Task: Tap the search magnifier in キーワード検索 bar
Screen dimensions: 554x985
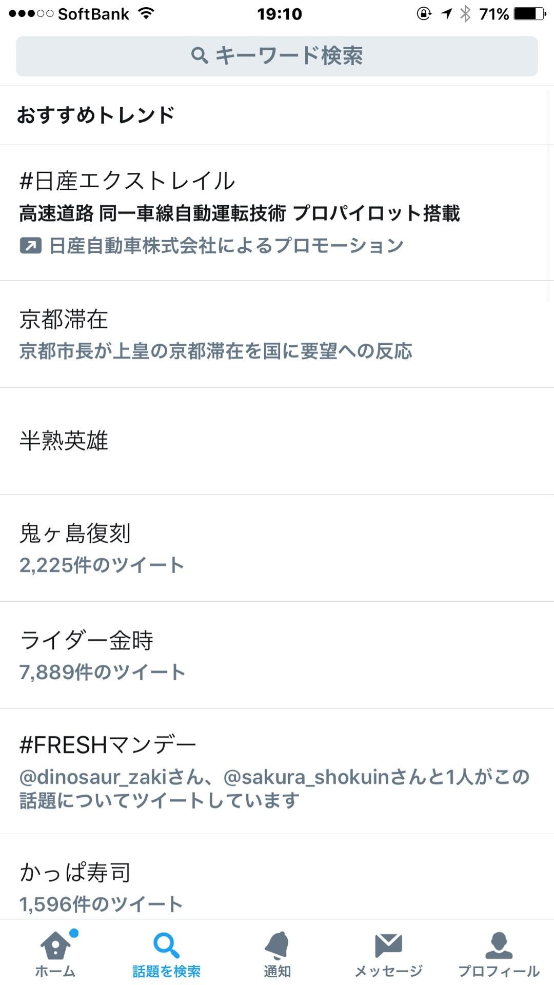Action: tap(199, 55)
